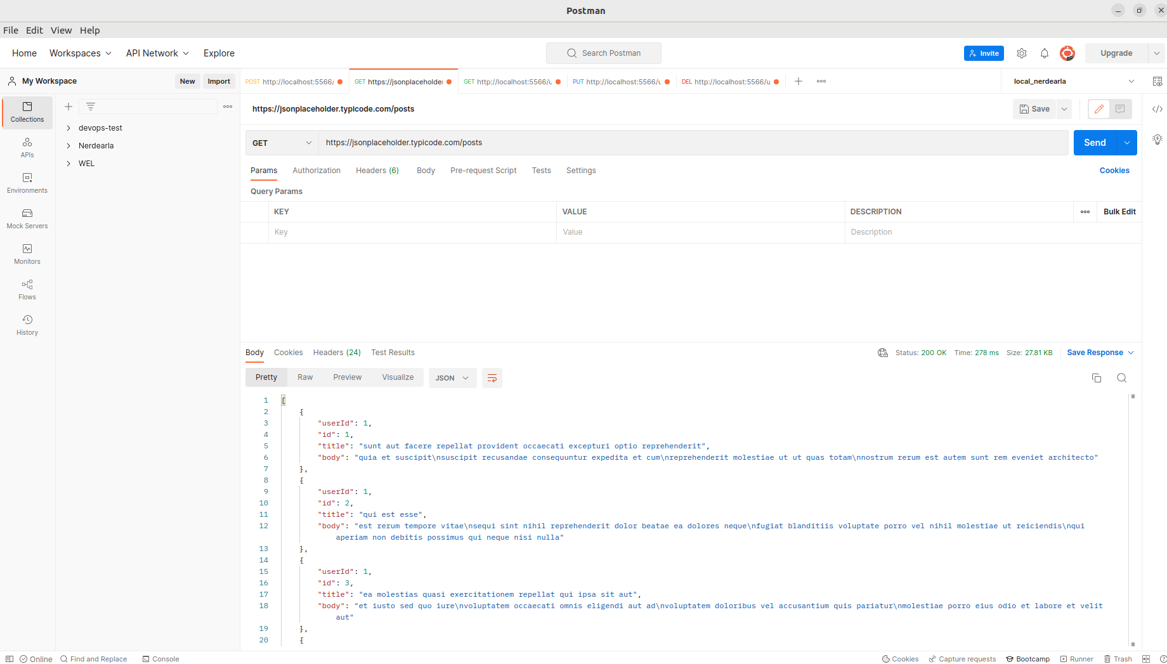This screenshot has height=664, width=1167.
Task: Switch to edit mode pencil toggle
Action: (1099, 109)
